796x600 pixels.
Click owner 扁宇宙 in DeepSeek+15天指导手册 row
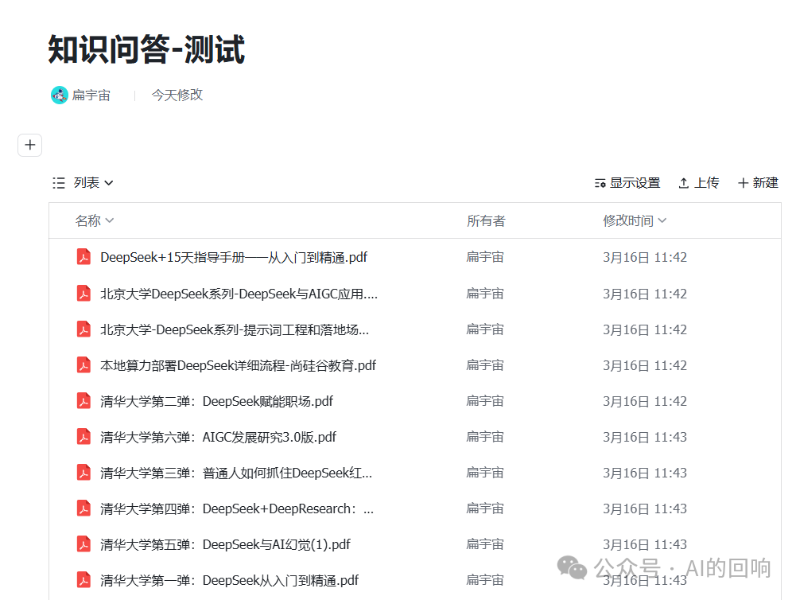485,257
